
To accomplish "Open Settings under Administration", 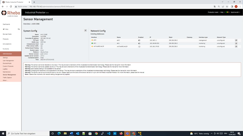I will point(5,58).
